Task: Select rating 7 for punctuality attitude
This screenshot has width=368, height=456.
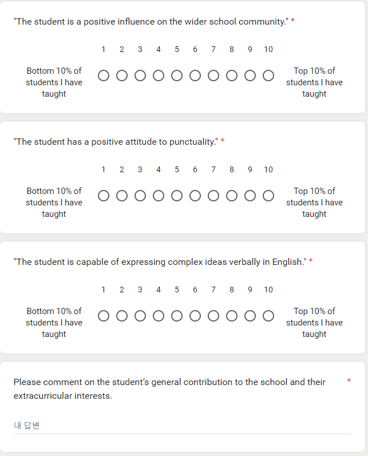Action: [x=213, y=196]
